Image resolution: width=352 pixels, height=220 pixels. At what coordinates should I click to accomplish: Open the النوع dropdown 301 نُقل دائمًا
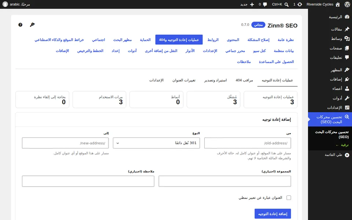click(x=156, y=143)
